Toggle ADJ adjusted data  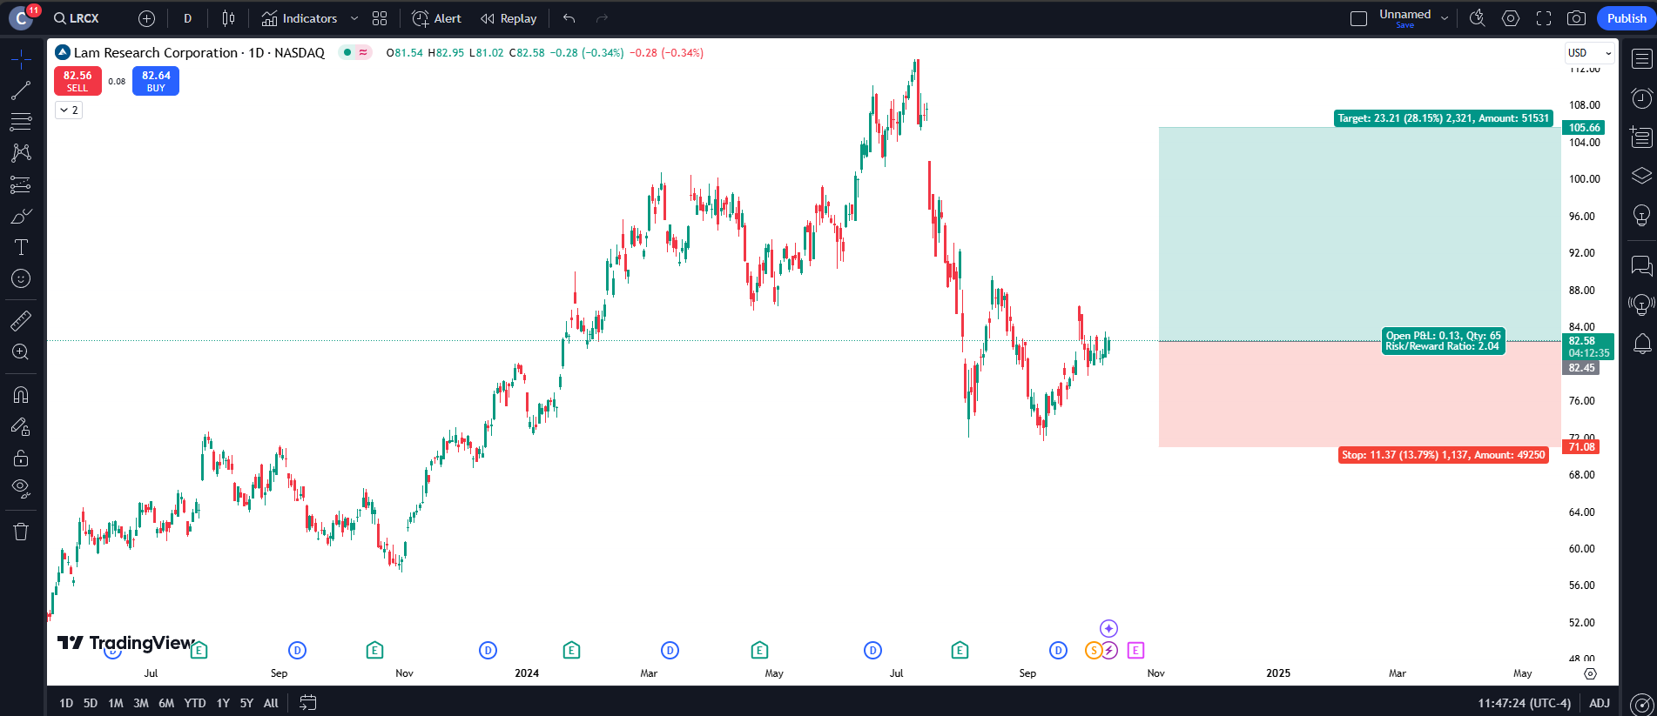[x=1600, y=703]
